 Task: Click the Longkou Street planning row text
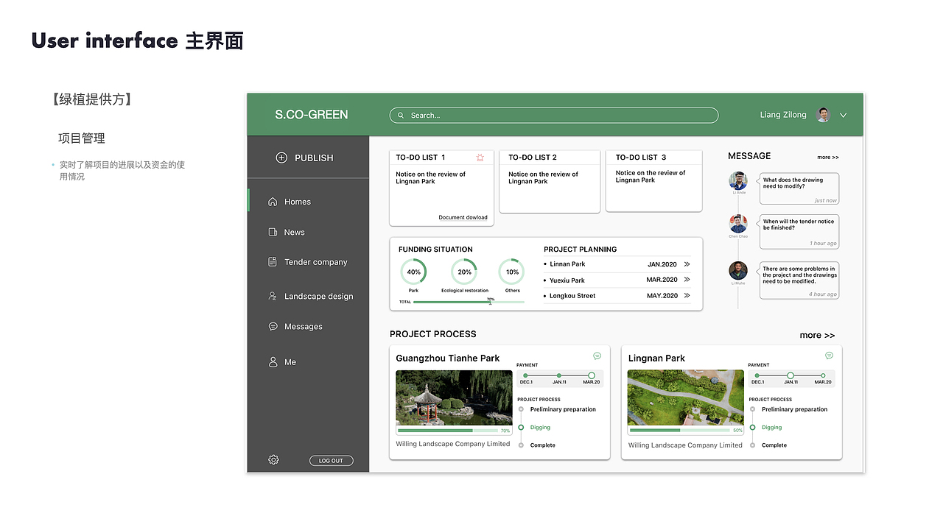point(572,296)
